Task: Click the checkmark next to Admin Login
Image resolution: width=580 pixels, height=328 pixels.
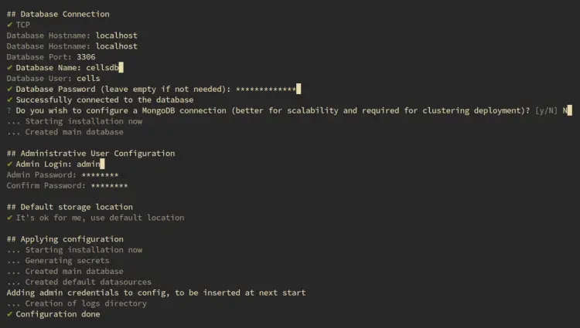Action: point(10,164)
